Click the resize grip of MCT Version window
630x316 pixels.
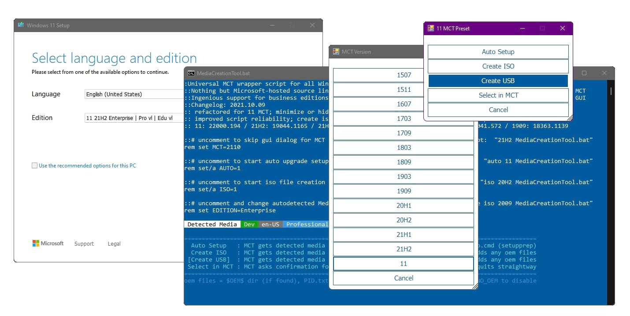475,286
